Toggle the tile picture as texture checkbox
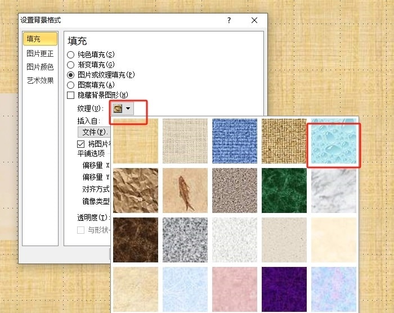The image size is (394, 313). pyautogui.click(x=80, y=144)
